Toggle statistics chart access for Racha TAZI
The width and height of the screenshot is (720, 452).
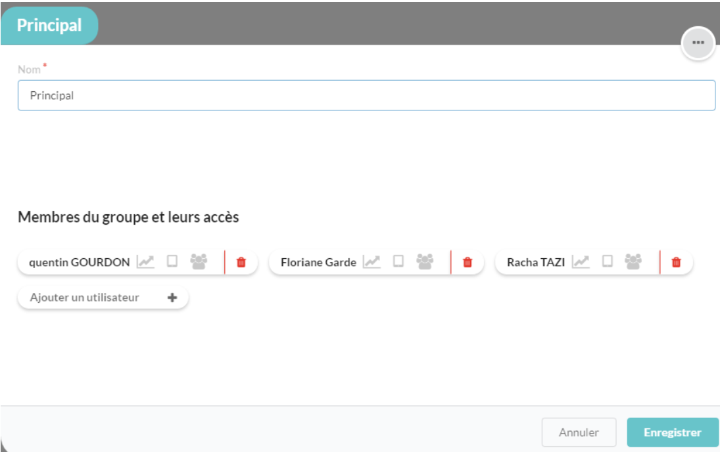pyautogui.click(x=581, y=262)
